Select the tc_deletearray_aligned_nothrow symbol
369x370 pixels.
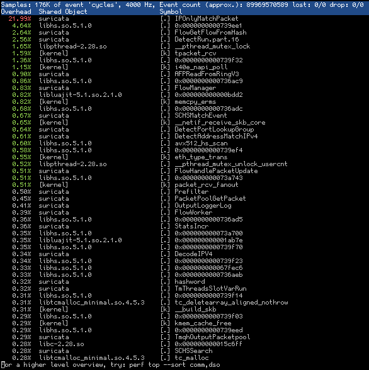coord(231,302)
